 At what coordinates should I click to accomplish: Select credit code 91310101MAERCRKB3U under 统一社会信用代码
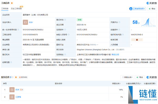[x=33, y=30]
